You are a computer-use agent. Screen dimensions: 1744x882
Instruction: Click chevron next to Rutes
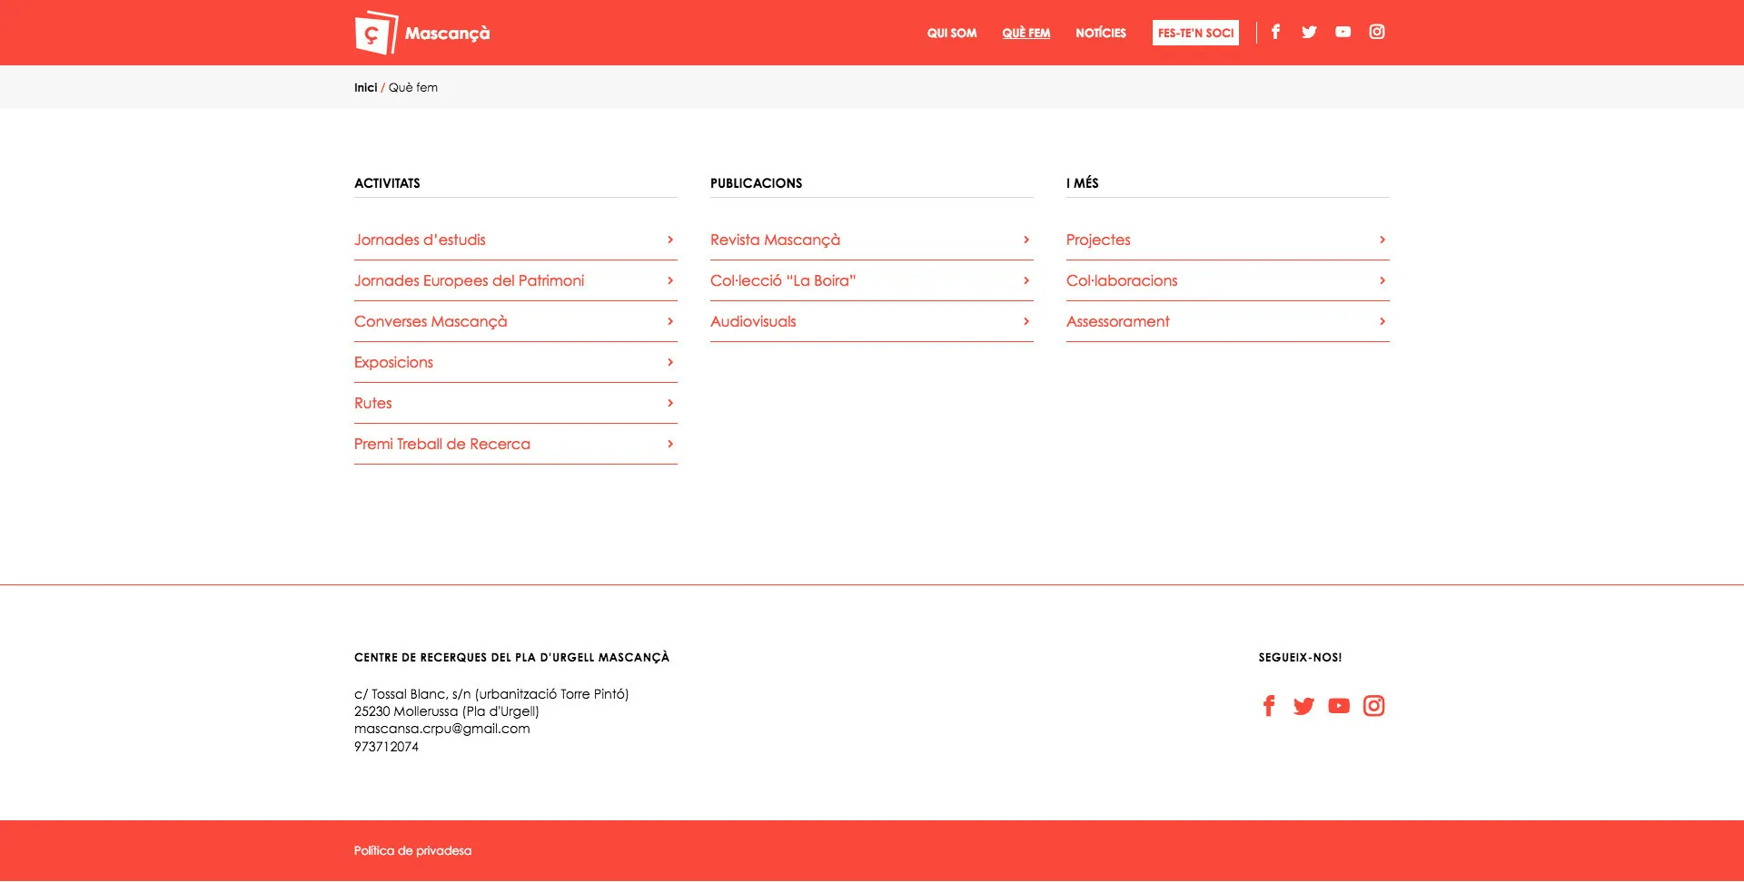click(x=670, y=403)
